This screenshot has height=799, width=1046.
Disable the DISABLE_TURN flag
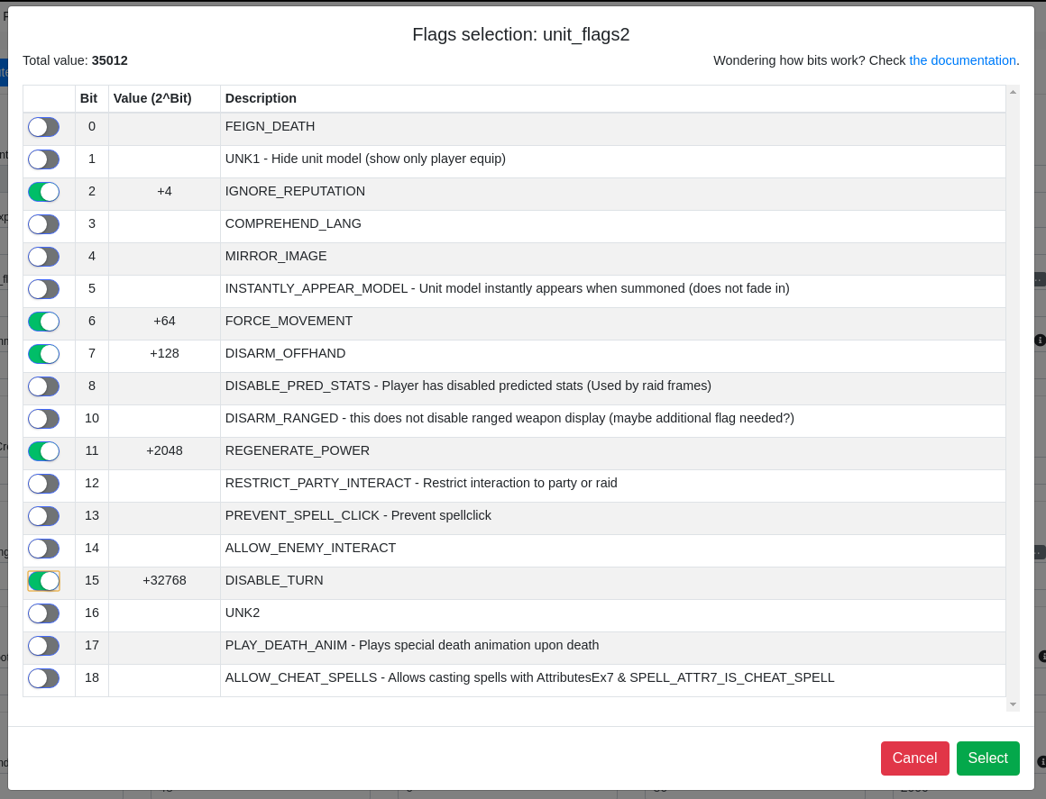tap(42, 581)
